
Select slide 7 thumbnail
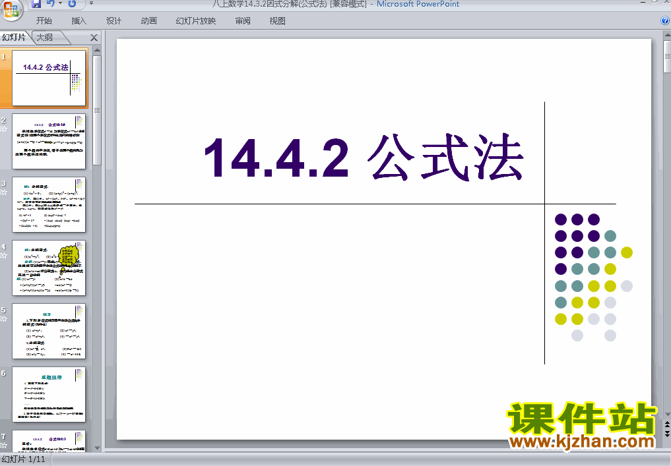(49, 441)
